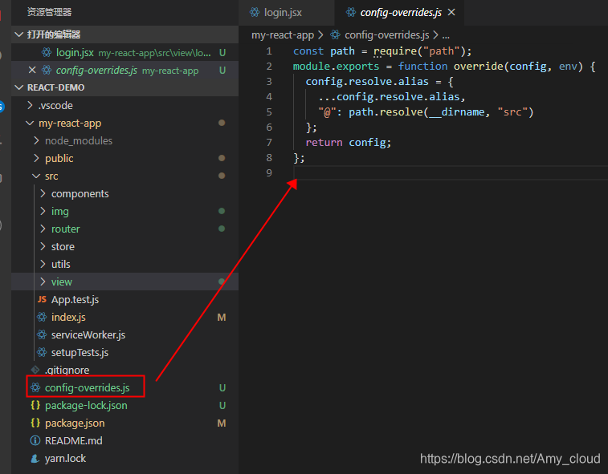This screenshot has width=608, height=474.
Task: Expand the view folder chevron
Action: click(43, 282)
